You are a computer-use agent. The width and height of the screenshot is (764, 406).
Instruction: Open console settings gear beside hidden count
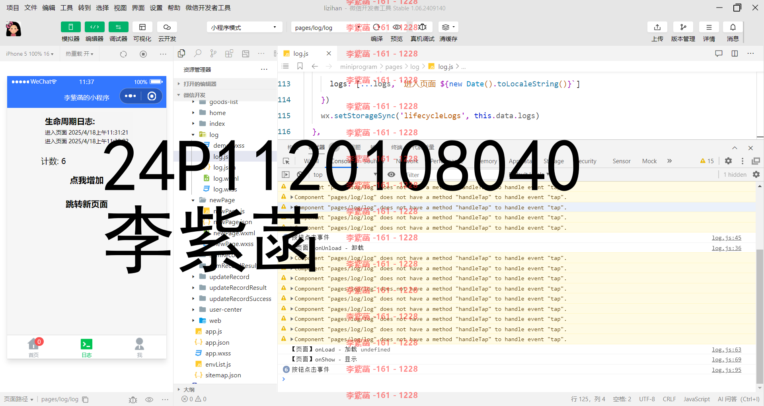tap(756, 174)
